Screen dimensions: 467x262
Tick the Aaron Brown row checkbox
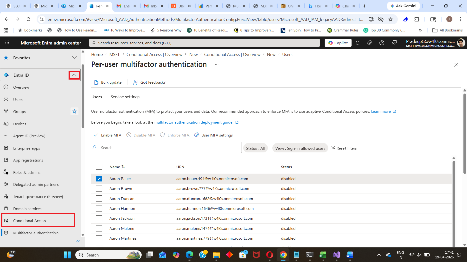(99, 189)
